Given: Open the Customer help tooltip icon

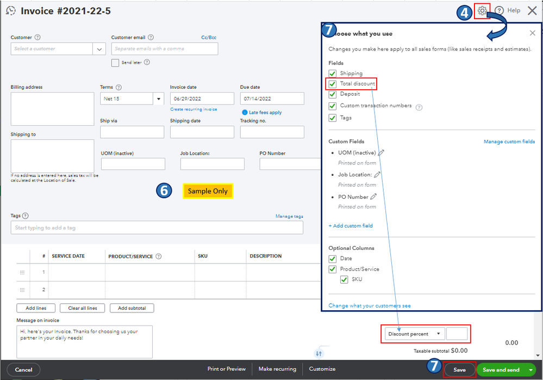Looking at the screenshot, I should (x=38, y=38).
